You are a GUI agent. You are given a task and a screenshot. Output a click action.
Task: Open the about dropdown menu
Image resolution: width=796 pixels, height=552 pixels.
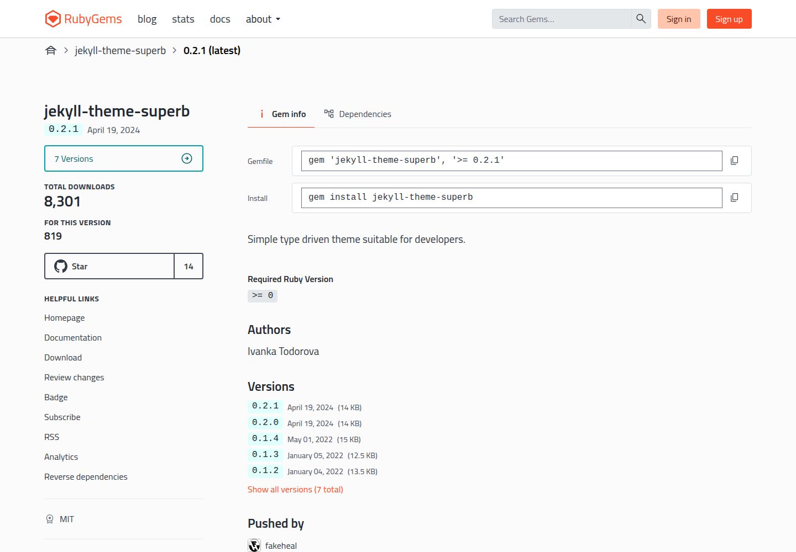263,19
